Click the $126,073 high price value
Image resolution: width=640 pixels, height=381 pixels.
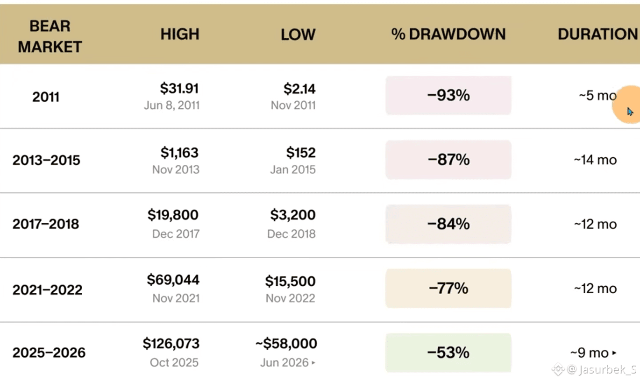[171, 344]
